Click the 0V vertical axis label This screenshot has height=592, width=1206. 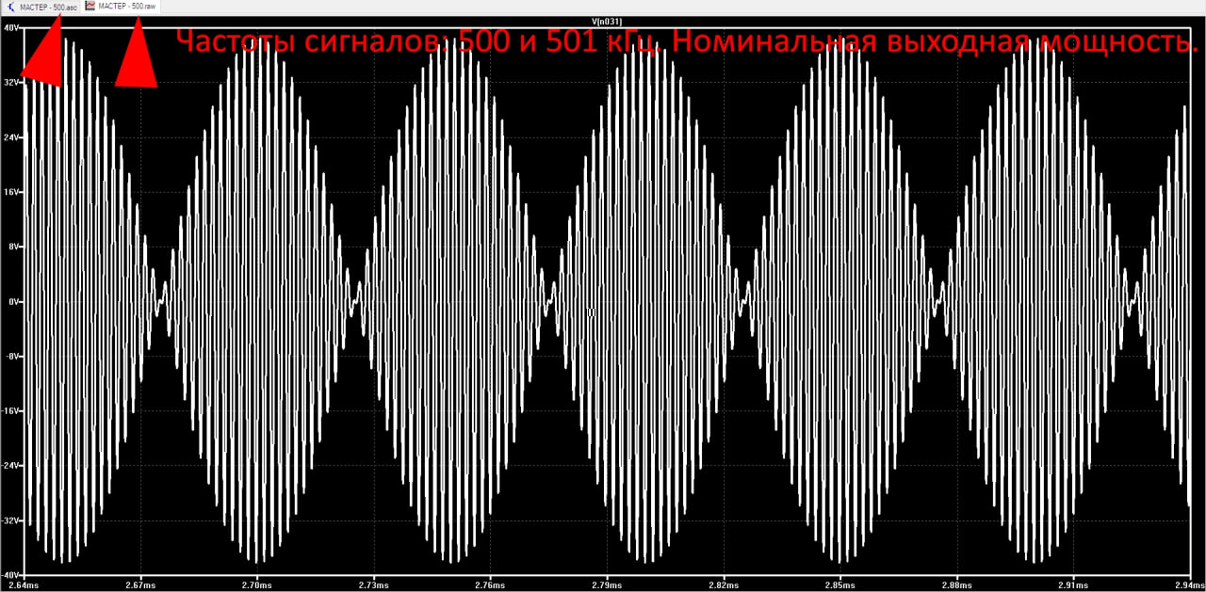tap(13, 301)
